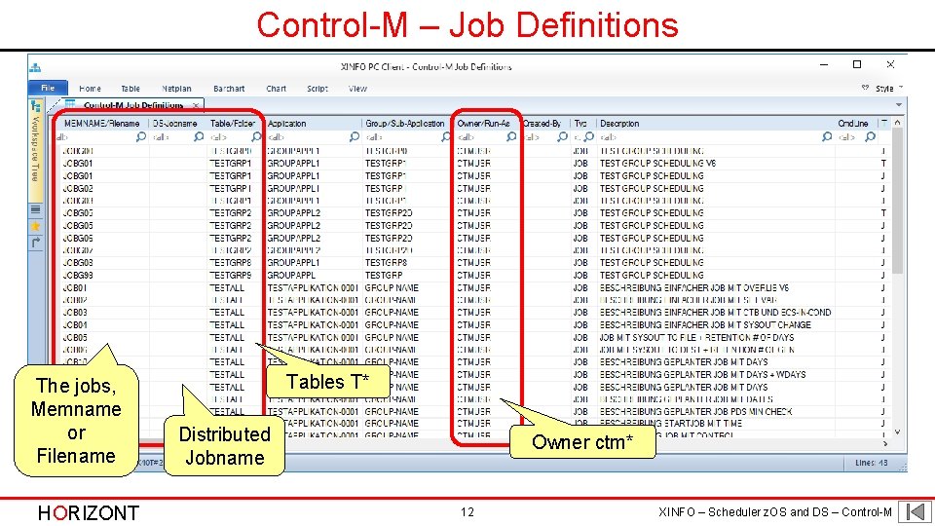Sort by Created-By column header
Screen dimensions: 935x526
(x=542, y=124)
